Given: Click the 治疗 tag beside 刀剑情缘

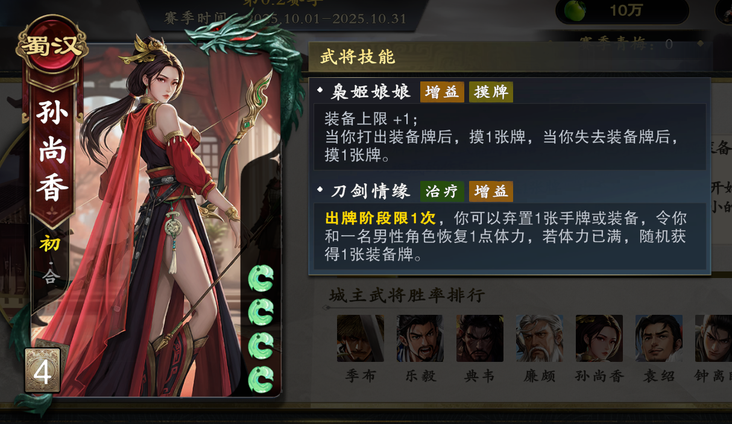Looking at the screenshot, I should coord(442,191).
